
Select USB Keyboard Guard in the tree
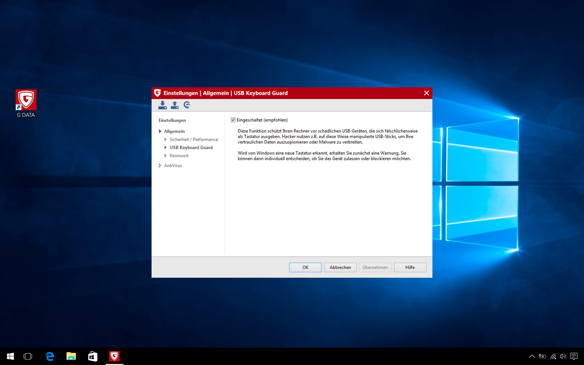(191, 147)
